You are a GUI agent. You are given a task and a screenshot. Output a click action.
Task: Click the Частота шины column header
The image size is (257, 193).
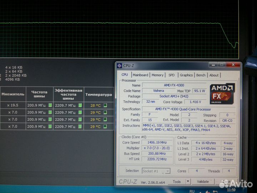click(x=39, y=94)
